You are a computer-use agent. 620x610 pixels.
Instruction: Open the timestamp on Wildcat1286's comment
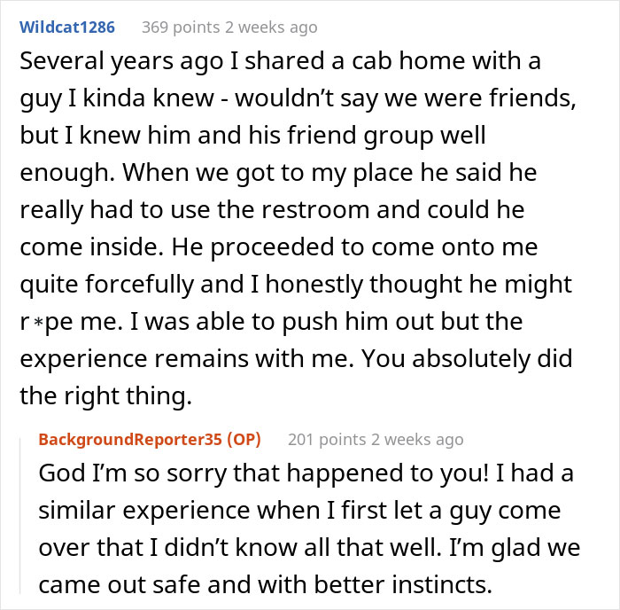[275, 27]
